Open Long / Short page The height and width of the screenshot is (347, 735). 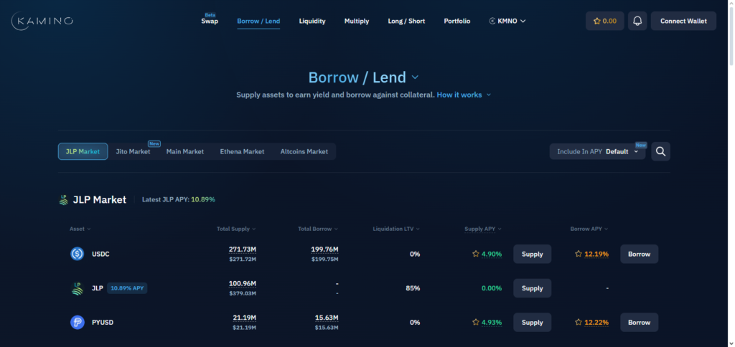pos(406,21)
